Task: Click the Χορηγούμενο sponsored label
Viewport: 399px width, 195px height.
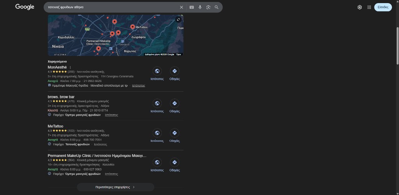Action: pyautogui.click(x=57, y=62)
